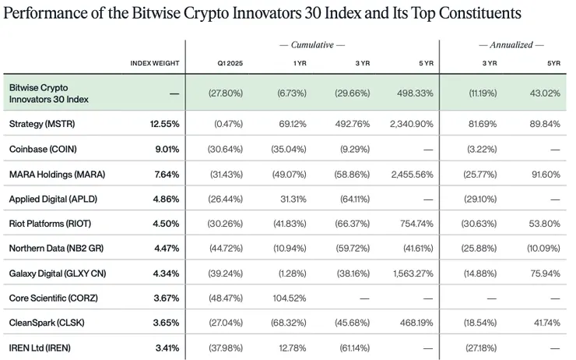This screenshot has height=360, width=576.
Task: Click the IREN Ltd (IREN) row label
Action: coord(41,348)
